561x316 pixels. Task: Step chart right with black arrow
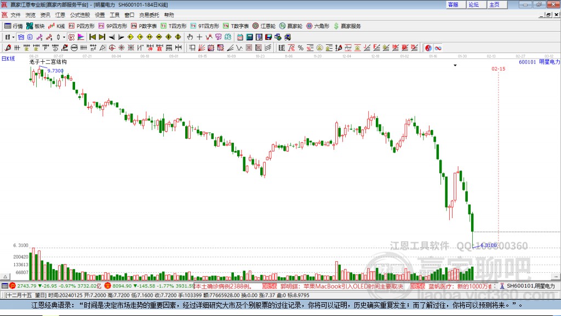coord(121,37)
